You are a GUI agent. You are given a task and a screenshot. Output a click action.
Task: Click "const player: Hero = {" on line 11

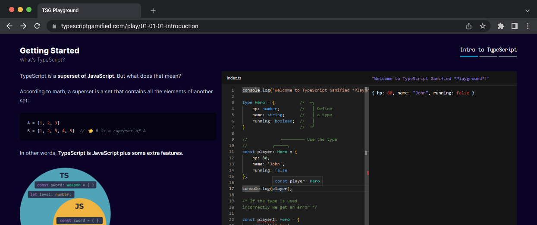click(x=270, y=152)
